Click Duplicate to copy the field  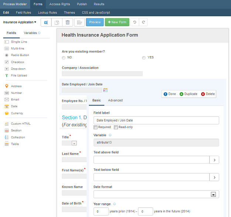[x=189, y=94]
